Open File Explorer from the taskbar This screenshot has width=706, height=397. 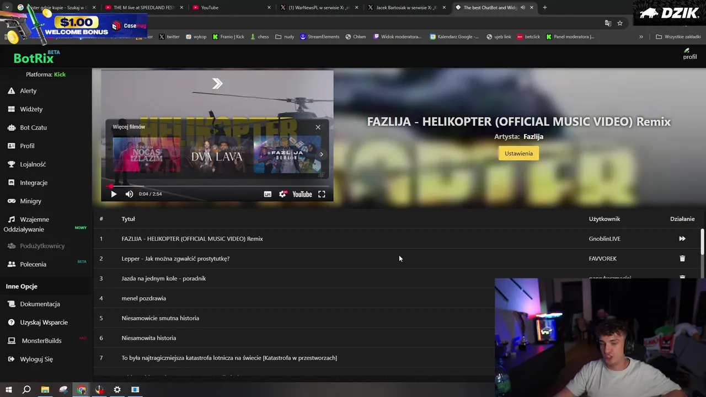(x=45, y=390)
